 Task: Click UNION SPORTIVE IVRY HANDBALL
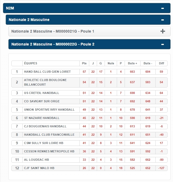(49, 110)
